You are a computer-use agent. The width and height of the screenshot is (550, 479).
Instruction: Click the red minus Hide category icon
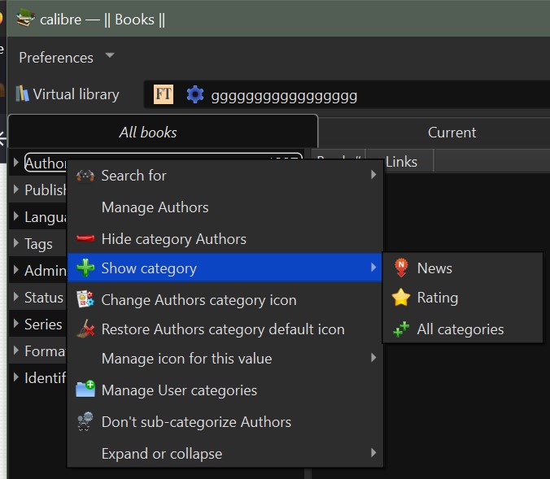click(x=85, y=239)
